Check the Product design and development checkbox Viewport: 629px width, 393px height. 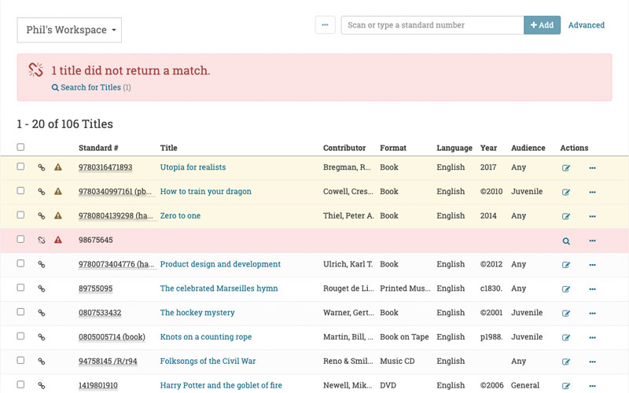20,263
